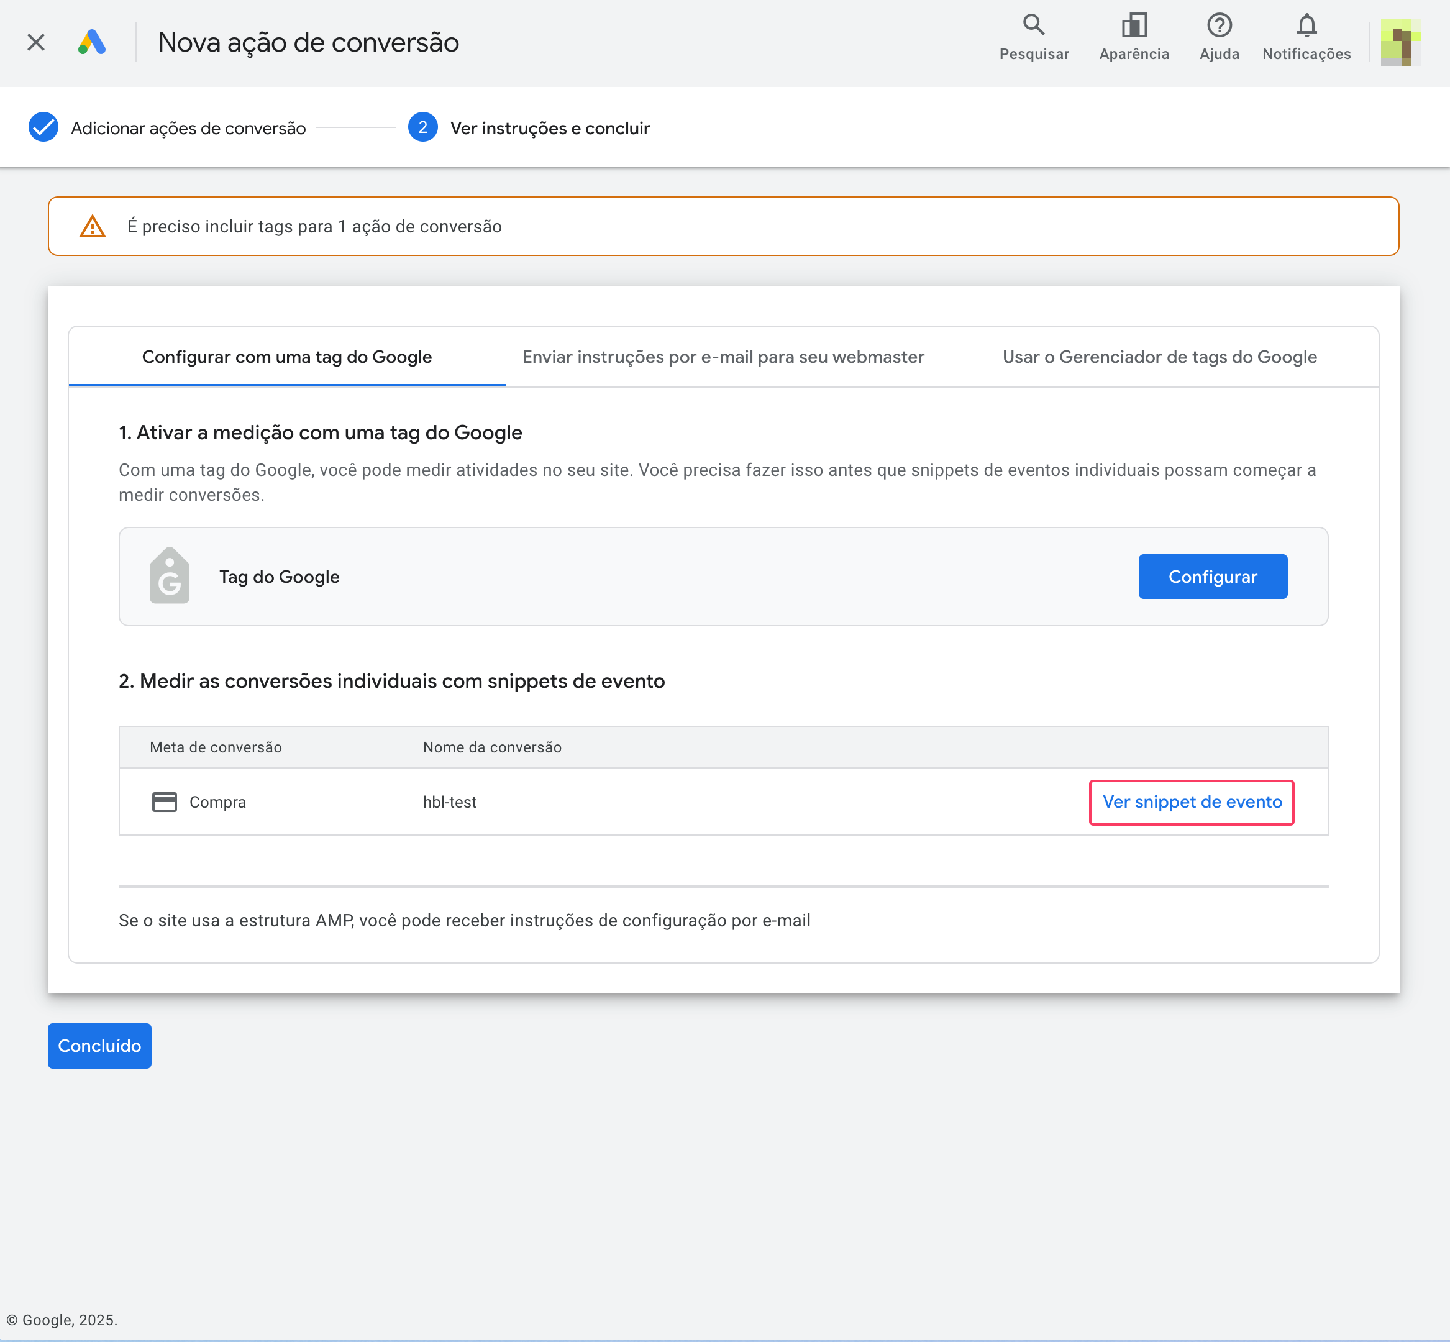
Task: Click completed step checkmark for Adicionar ações
Action: pyautogui.click(x=43, y=128)
